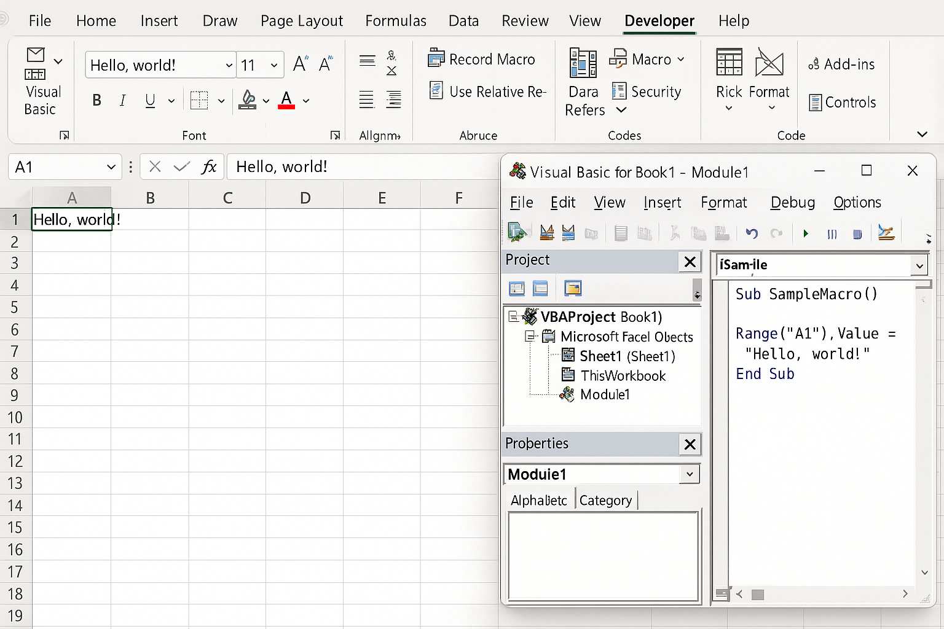Toggle Use Relative References

[x=487, y=92]
